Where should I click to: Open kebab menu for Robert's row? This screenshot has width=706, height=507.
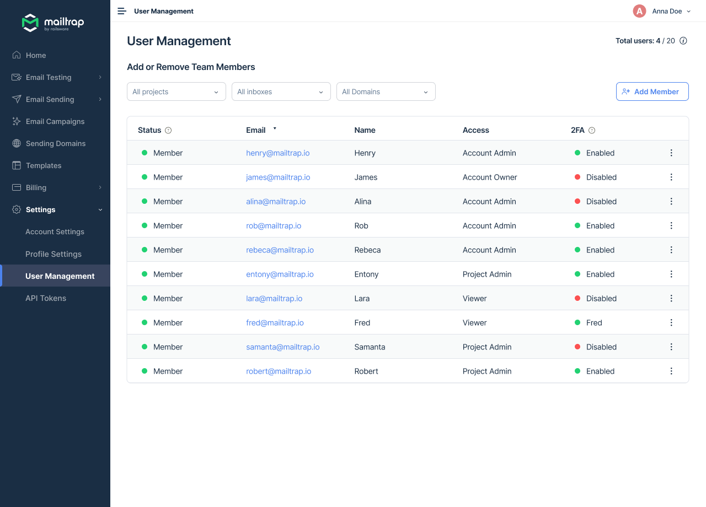coord(671,371)
